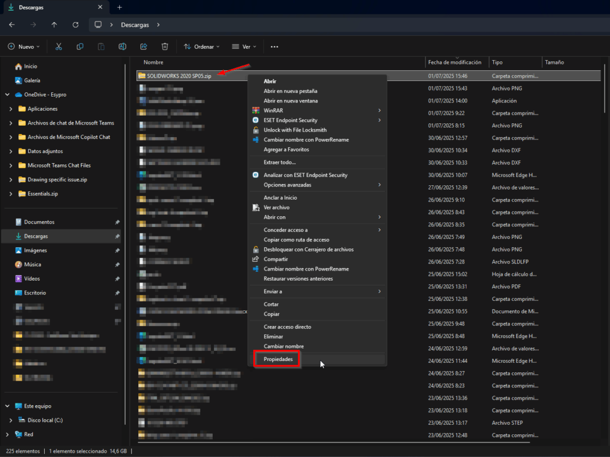Unpin Documentos from quick access
The height and width of the screenshot is (457, 610).
pos(117,222)
